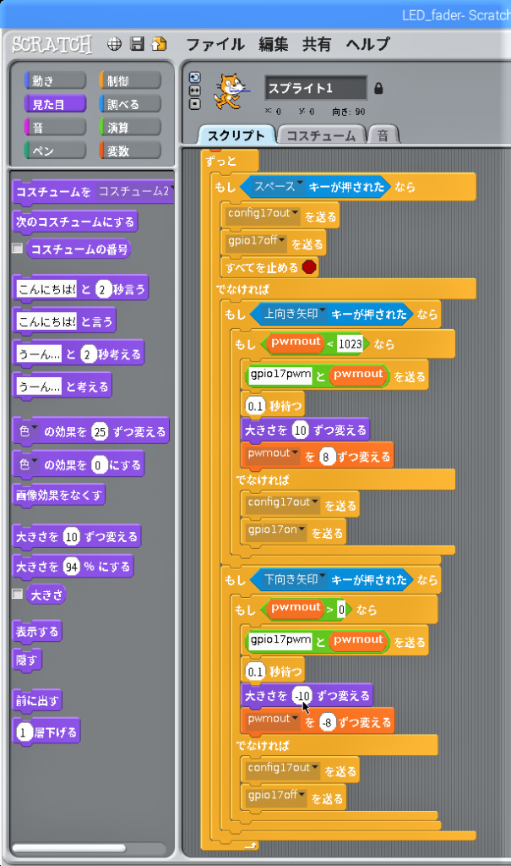Image resolution: width=511 pixels, height=866 pixels.
Task: Select the 'don't rotate' style button
Action: point(195,103)
